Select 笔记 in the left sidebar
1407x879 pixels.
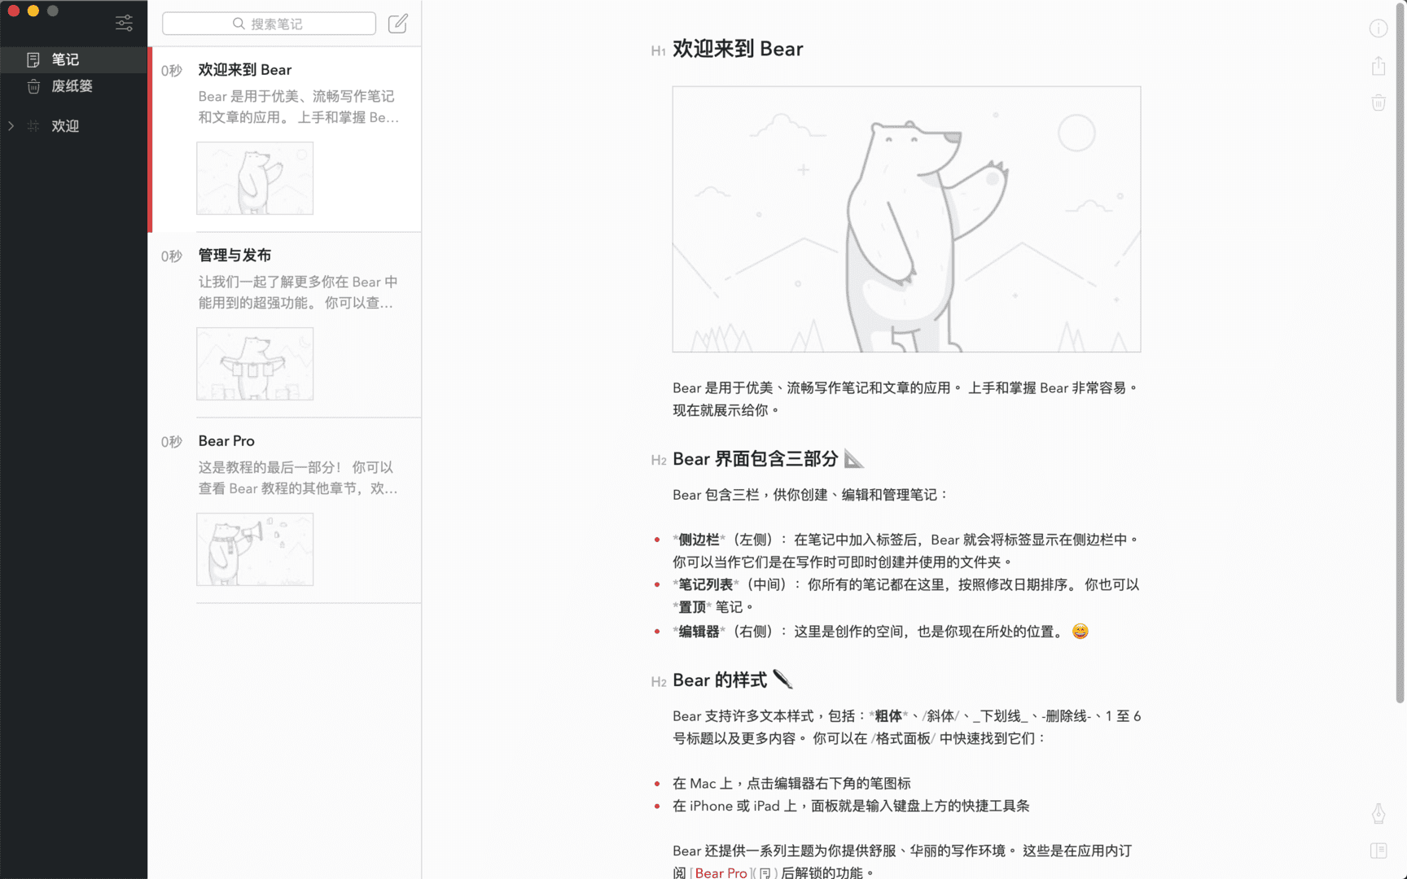pyautogui.click(x=65, y=59)
